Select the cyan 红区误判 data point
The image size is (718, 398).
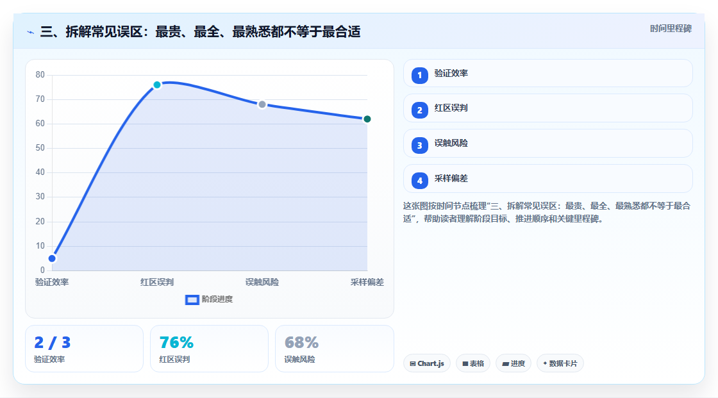click(157, 85)
